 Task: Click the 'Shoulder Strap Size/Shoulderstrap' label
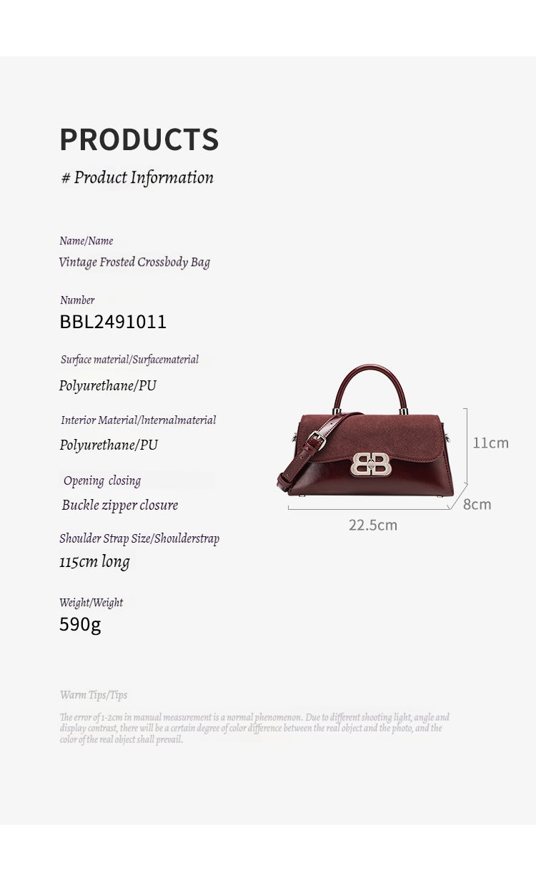pos(139,538)
